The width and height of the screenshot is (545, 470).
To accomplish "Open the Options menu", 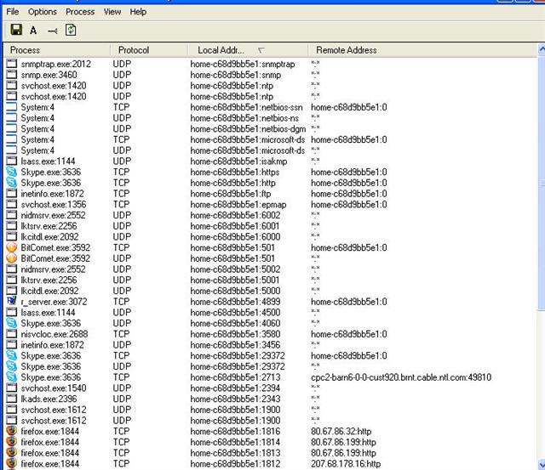I will pos(42,11).
